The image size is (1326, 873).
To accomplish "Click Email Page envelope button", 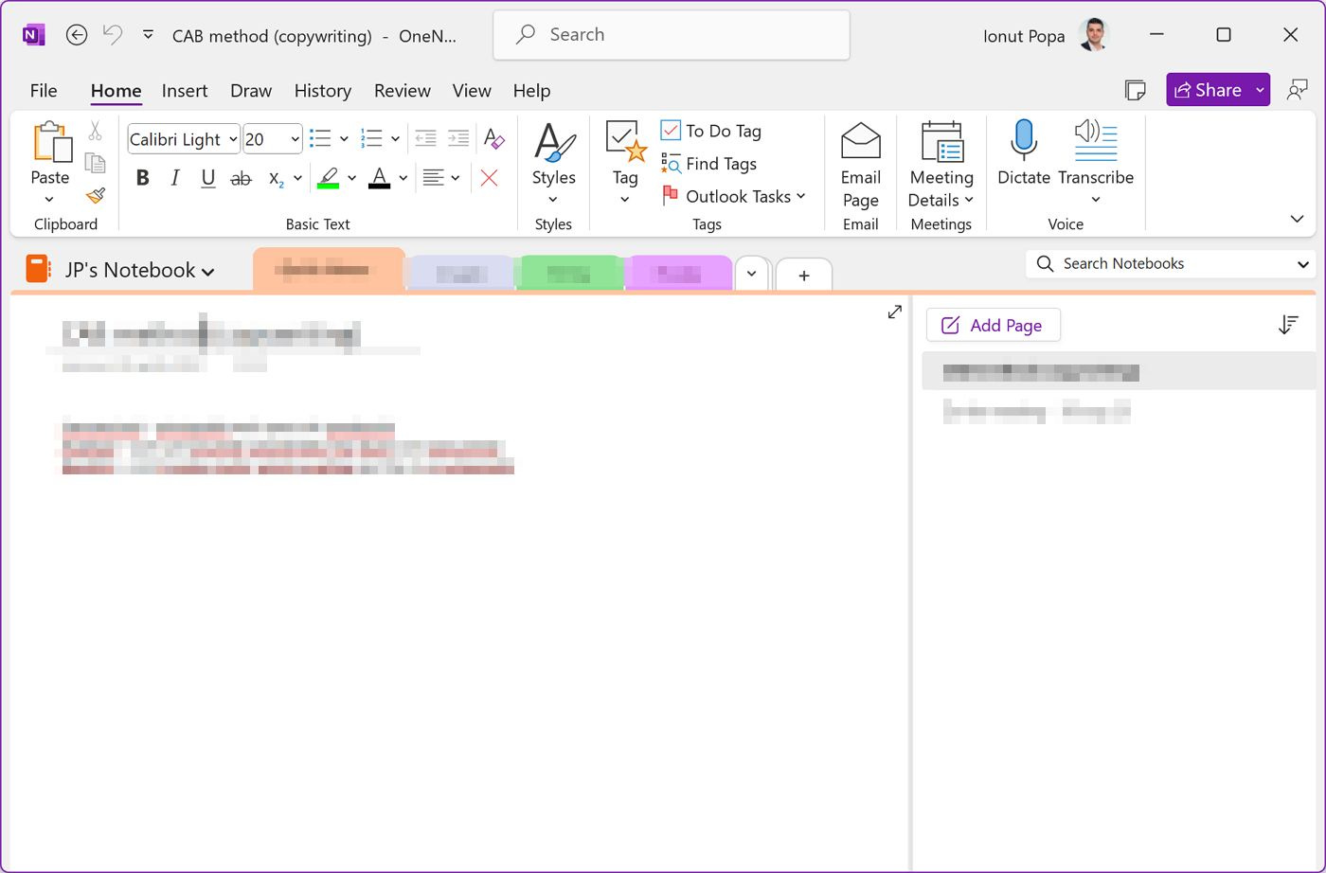I will tap(861, 165).
